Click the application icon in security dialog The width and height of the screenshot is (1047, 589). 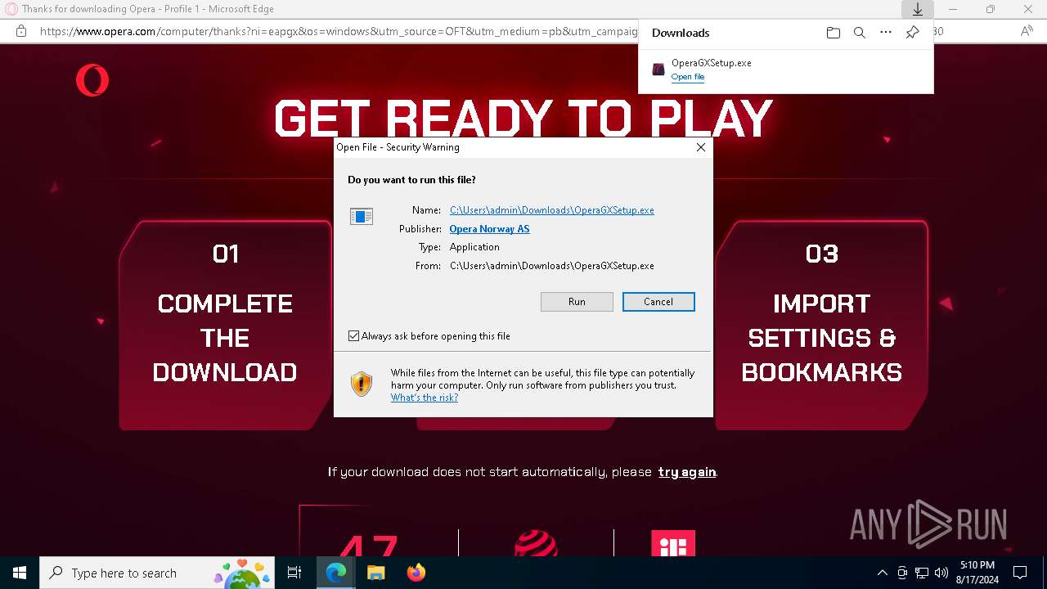click(362, 216)
